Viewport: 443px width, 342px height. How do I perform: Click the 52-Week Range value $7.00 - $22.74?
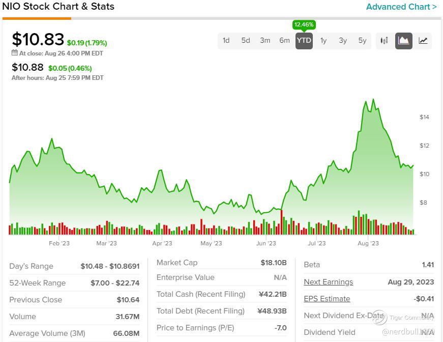[x=115, y=283]
